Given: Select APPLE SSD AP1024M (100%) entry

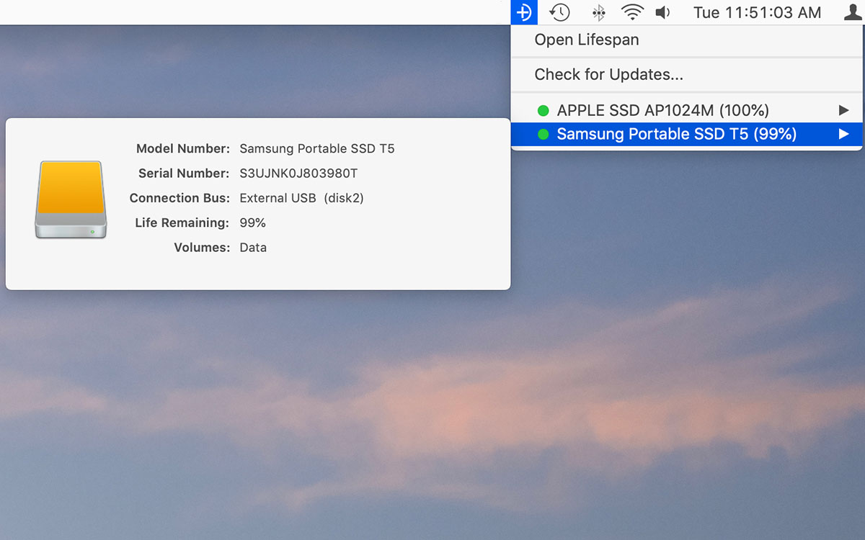Looking at the screenshot, I should [x=686, y=110].
